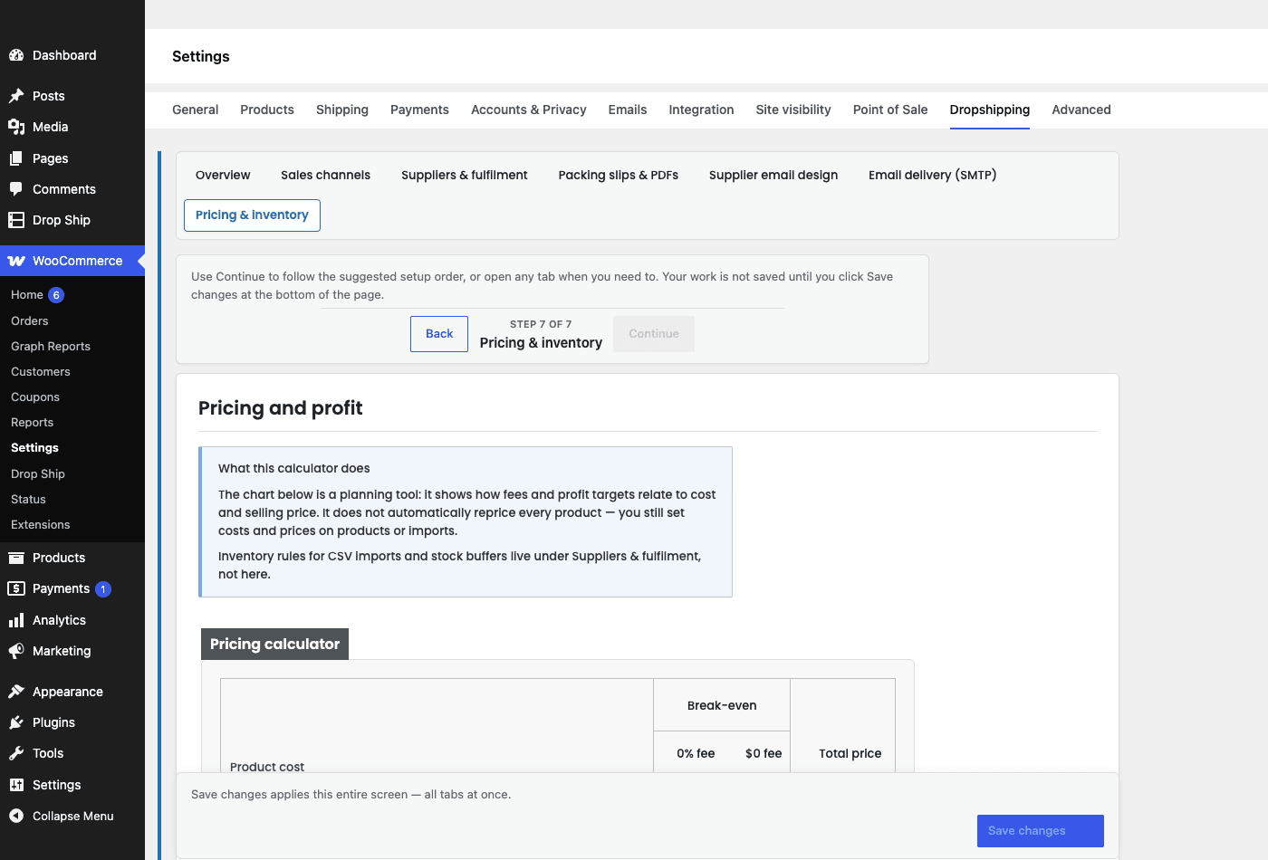Click the STEP 7 OF 7 label
1268x860 pixels.
pos(541,324)
